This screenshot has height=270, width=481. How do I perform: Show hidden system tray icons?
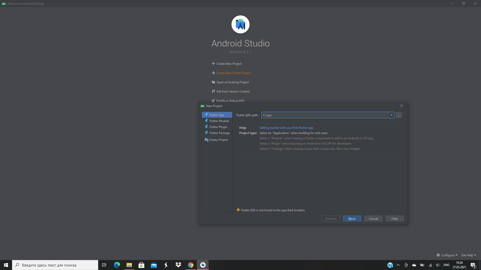[398, 265]
